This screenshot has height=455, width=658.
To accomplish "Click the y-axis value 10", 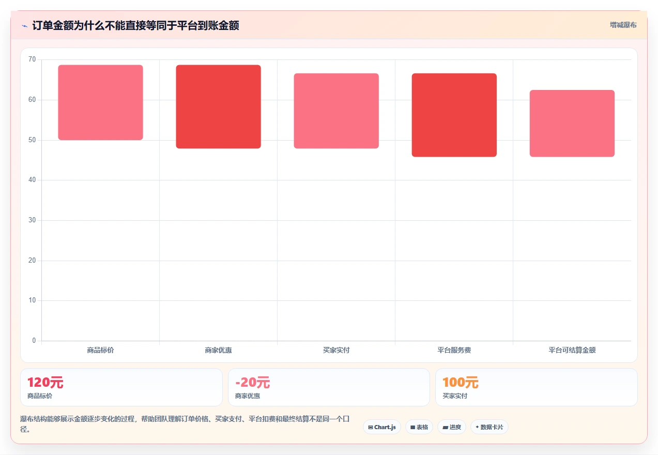I will pos(32,300).
